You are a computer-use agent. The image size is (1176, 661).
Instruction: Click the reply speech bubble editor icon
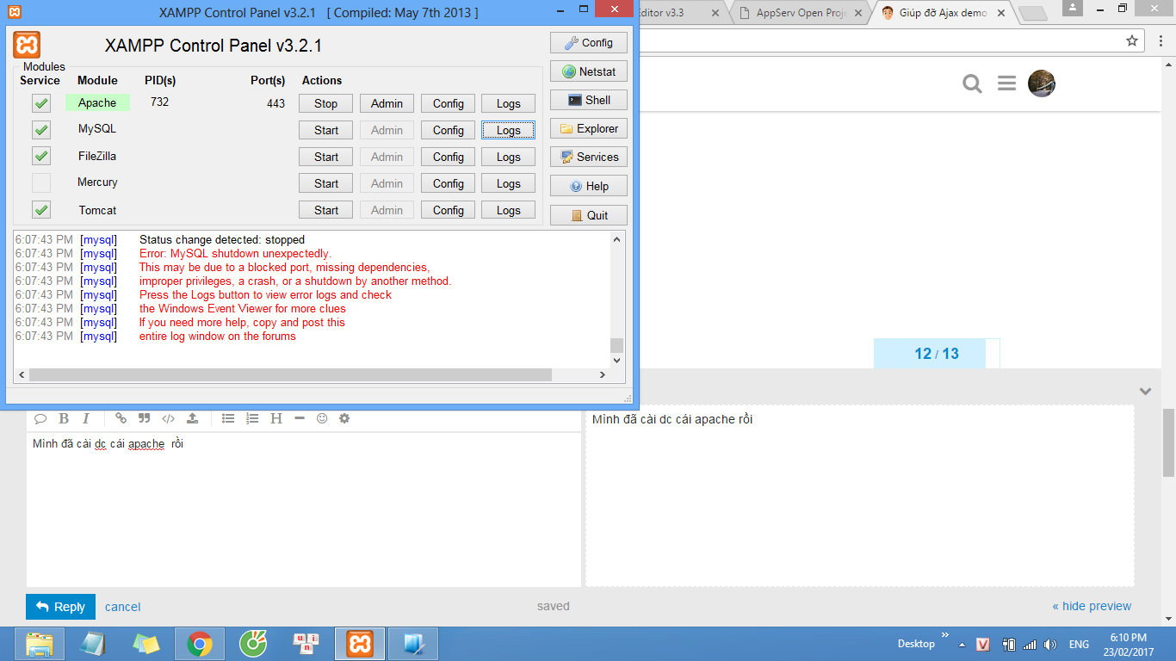tap(40, 418)
